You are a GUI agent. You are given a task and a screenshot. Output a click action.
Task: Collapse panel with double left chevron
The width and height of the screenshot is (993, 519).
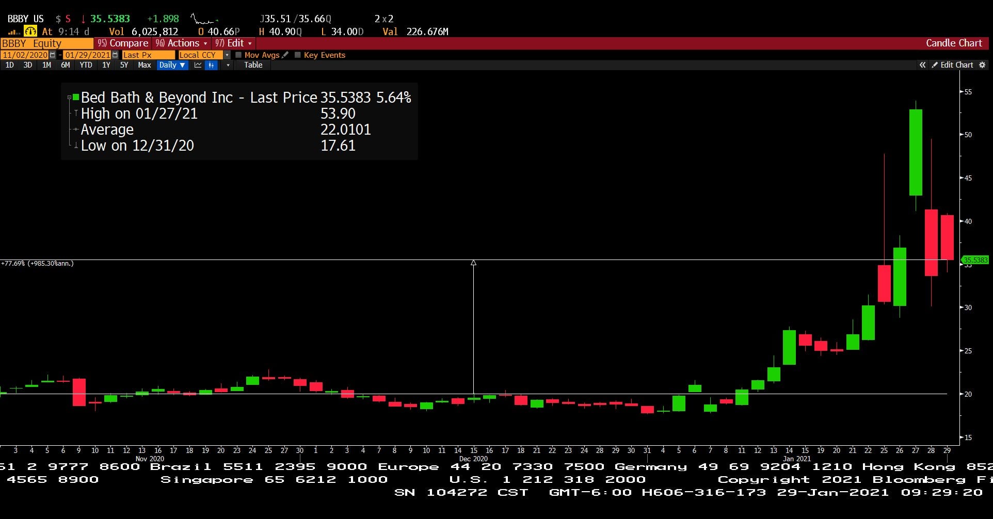coord(922,65)
